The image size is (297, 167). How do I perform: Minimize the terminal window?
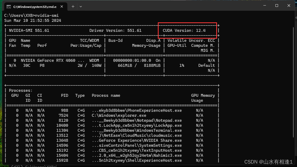[x=265, y=6]
